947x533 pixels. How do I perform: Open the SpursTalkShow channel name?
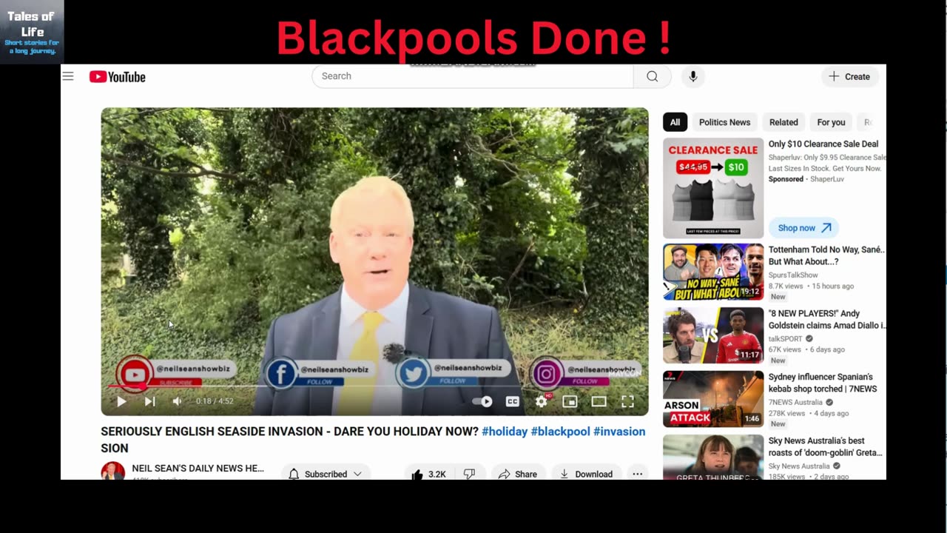click(x=793, y=275)
